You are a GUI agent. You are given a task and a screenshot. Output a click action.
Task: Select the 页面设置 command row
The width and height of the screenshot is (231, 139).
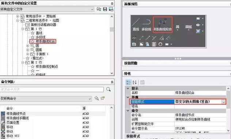pos(53,122)
